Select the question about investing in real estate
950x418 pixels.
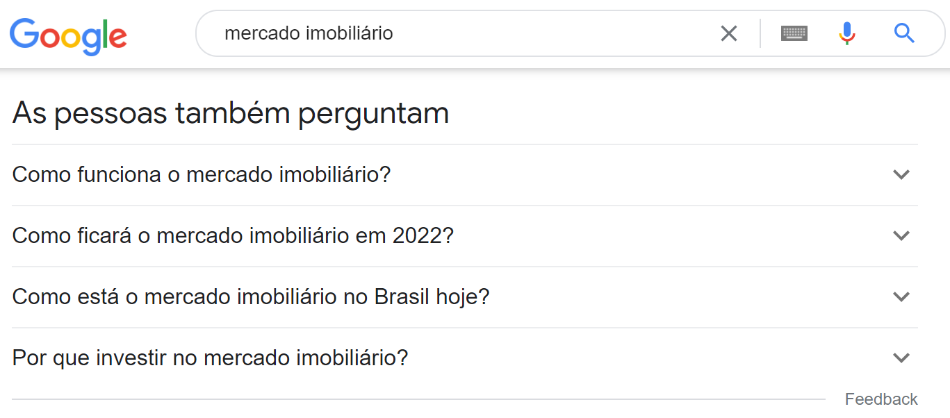(208, 358)
